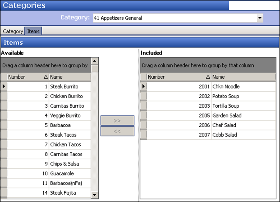Image resolution: width=280 pixels, height=202 pixels.
Task: Click the Available list scrollbar thumb
Action: pos(94,69)
